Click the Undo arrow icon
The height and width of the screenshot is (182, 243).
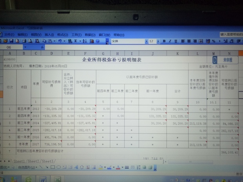[60, 41]
